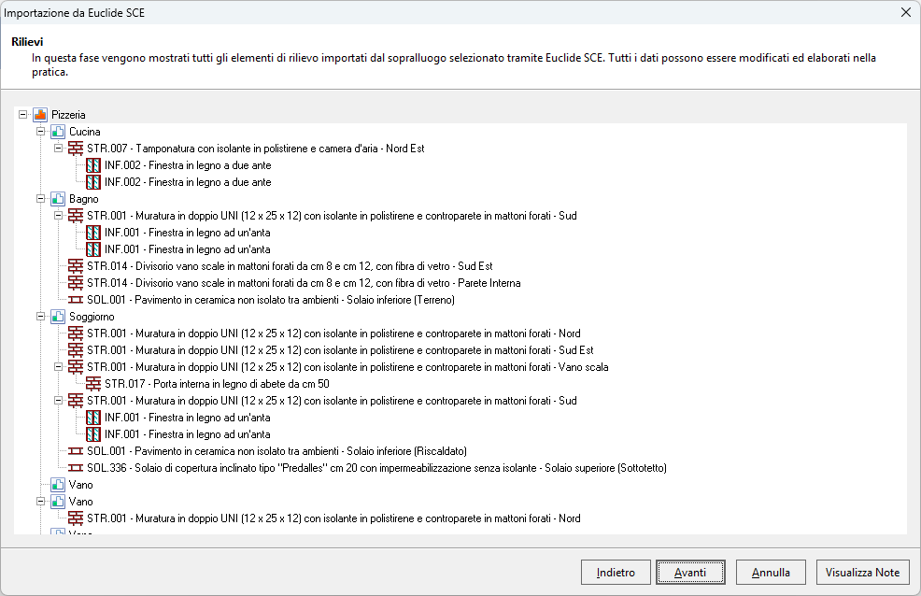
Task: Cancel the import with Annulla
Action: tap(771, 573)
